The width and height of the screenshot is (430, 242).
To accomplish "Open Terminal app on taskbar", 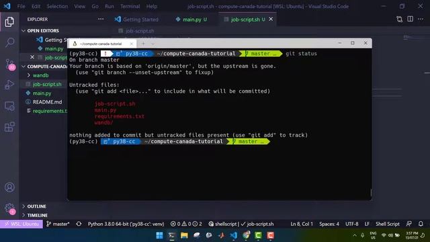I will [x=172, y=235].
